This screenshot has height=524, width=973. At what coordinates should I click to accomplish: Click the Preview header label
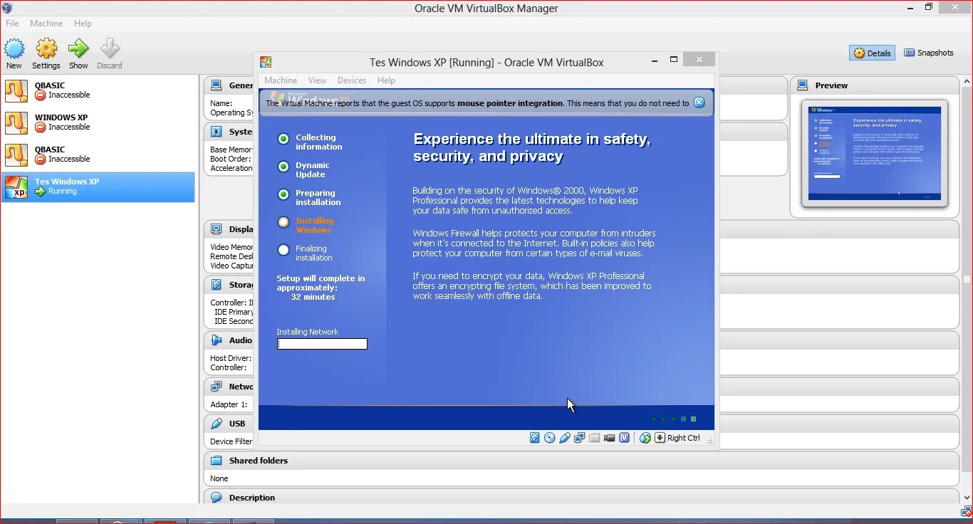[x=831, y=85]
